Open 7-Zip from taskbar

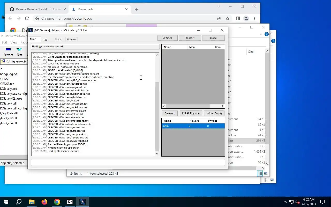tap(70, 202)
